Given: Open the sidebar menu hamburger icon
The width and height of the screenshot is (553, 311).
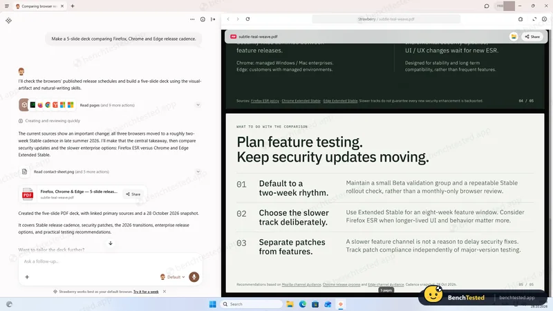Looking at the screenshot, I should 7,6.
